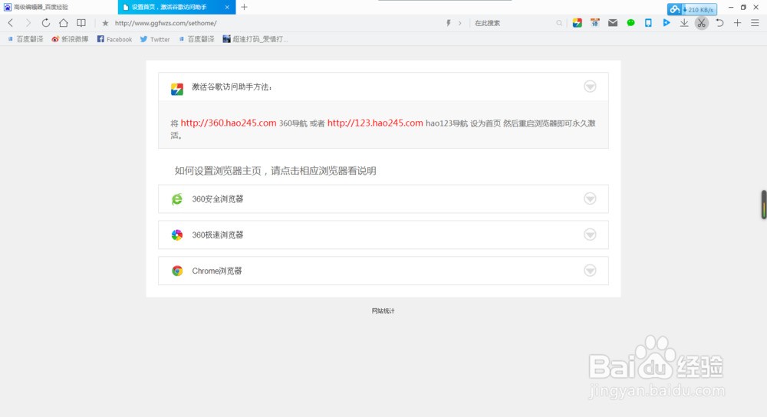
Task: Open the blue video play icon
Action: (667, 23)
